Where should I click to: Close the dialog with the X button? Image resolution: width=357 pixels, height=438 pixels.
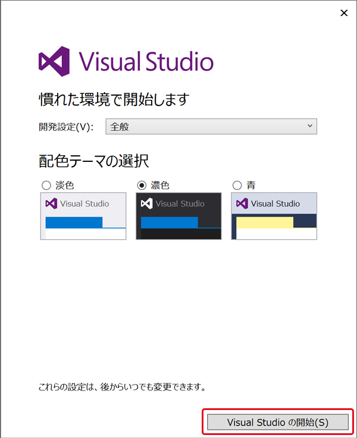[x=344, y=13]
